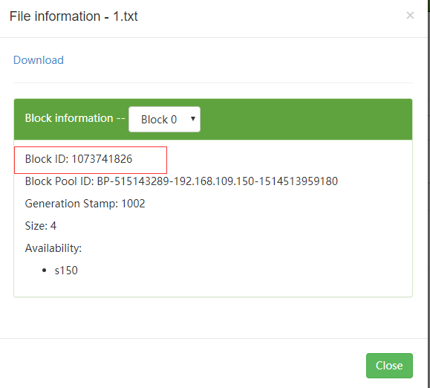Click the green Close button
This screenshot has width=430, height=388.
tap(389, 366)
